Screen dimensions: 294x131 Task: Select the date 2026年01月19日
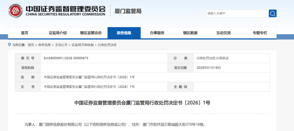(209, 68)
